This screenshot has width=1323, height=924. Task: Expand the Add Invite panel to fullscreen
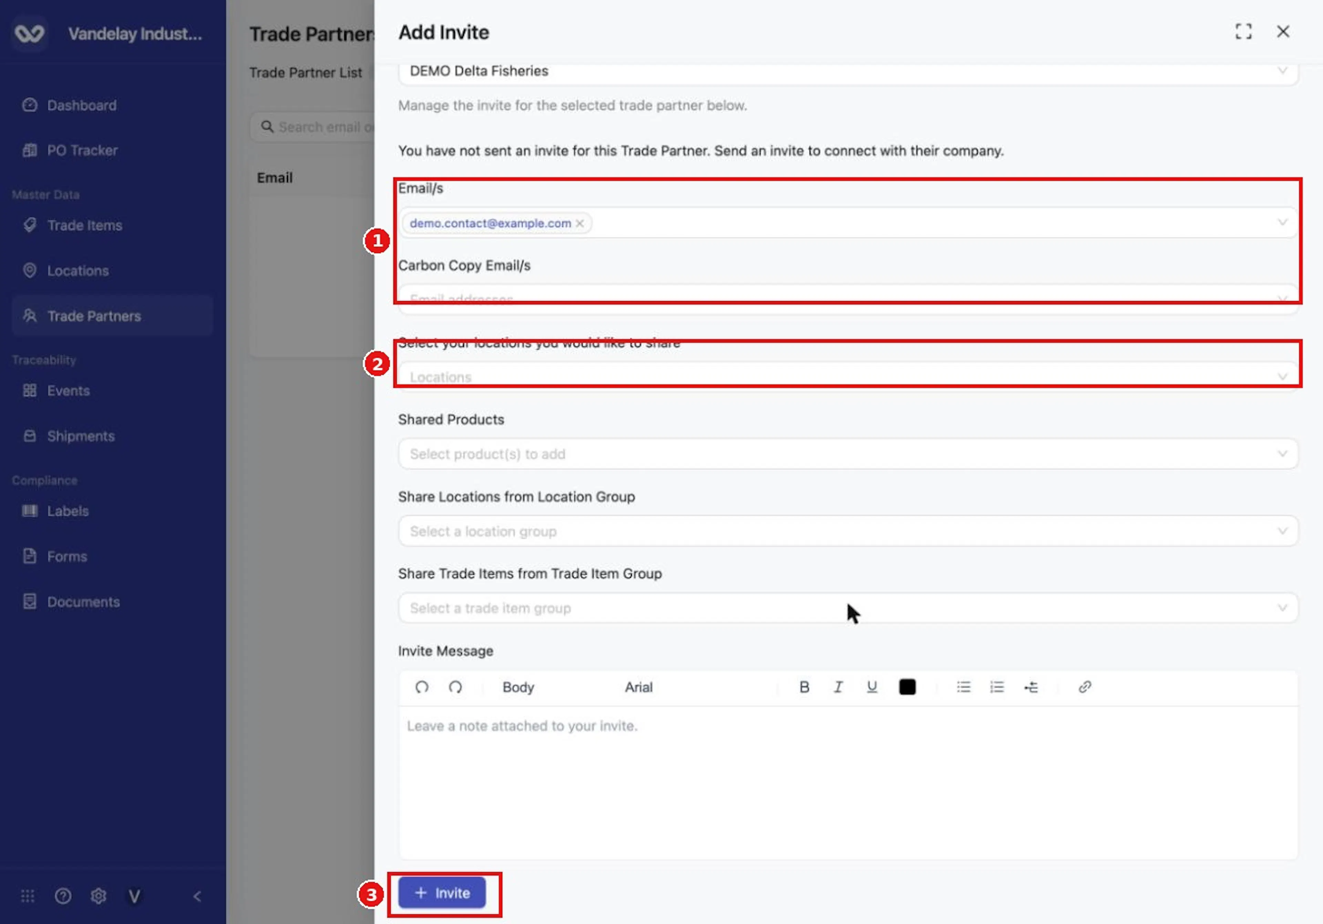[x=1243, y=31]
